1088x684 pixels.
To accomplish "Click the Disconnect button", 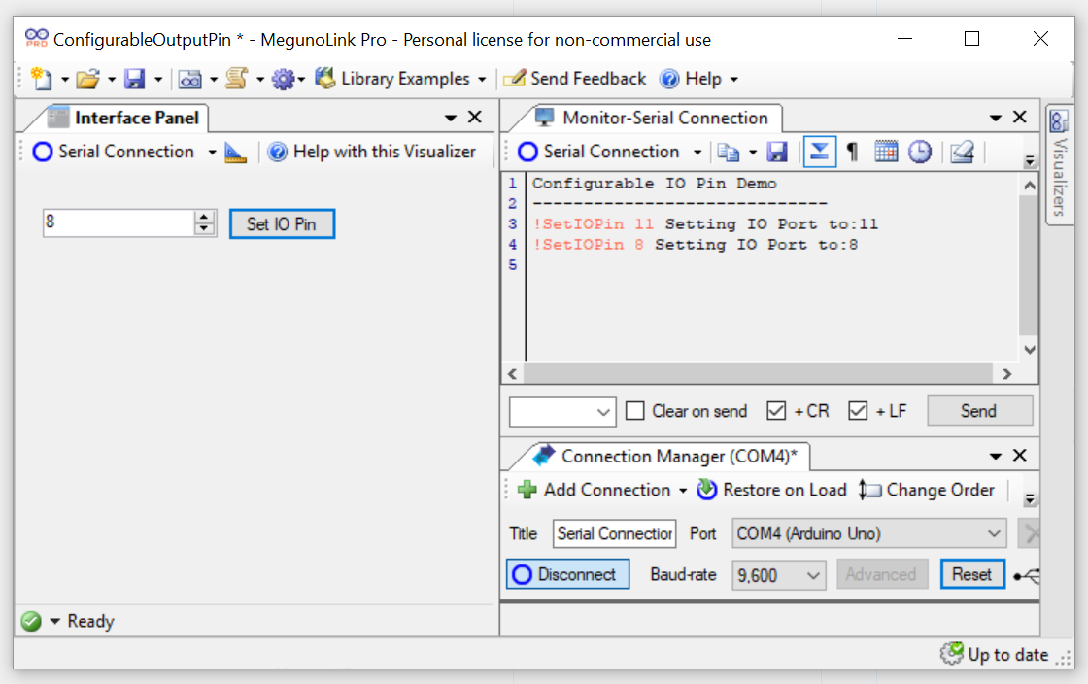I will pos(567,574).
